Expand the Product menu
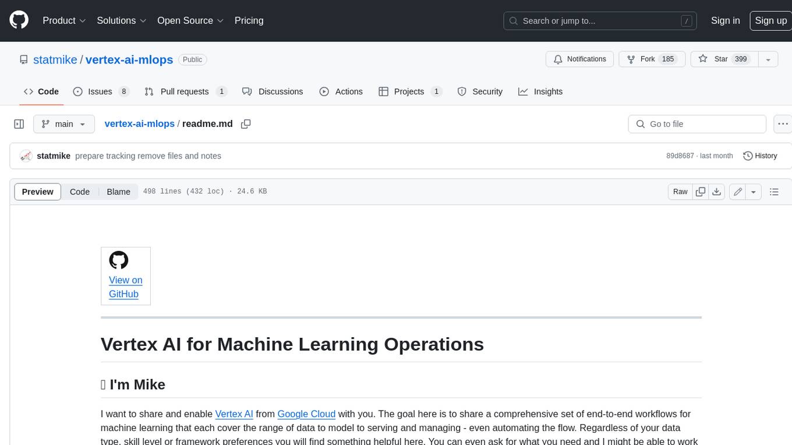Viewport: 792px width, 445px height. tap(64, 20)
